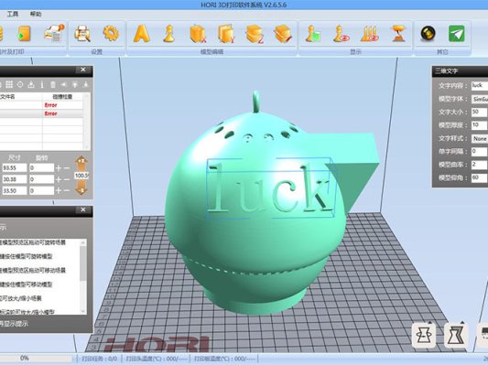The width and height of the screenshot is (488, 365).
Task: Open the print preview magnifier icon
Action: coord(82,33)
